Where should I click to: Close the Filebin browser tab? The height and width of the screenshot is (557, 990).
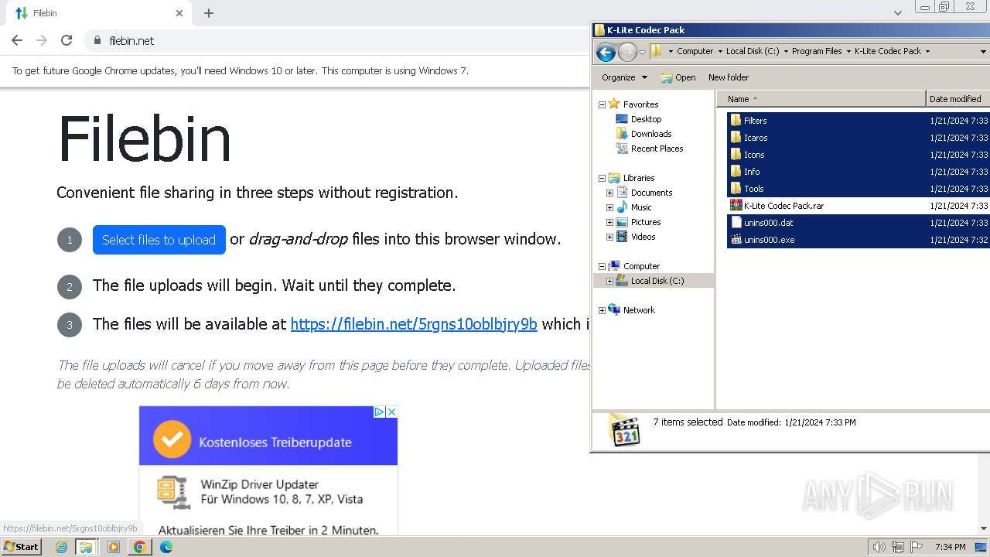coord(179,13)
